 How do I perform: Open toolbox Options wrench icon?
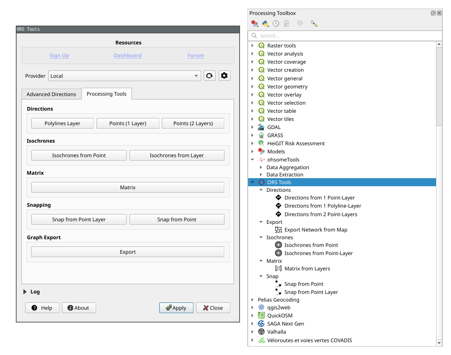(x=314, y=24)
